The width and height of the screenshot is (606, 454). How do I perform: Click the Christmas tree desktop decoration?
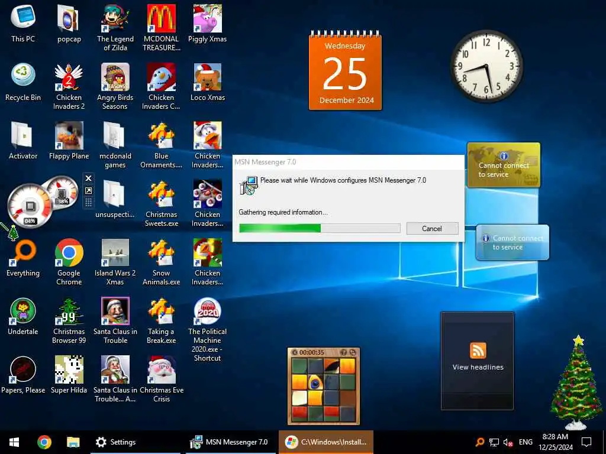click(576, 382)
